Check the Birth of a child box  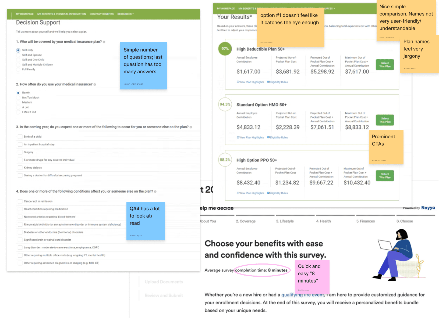point(20,137)
